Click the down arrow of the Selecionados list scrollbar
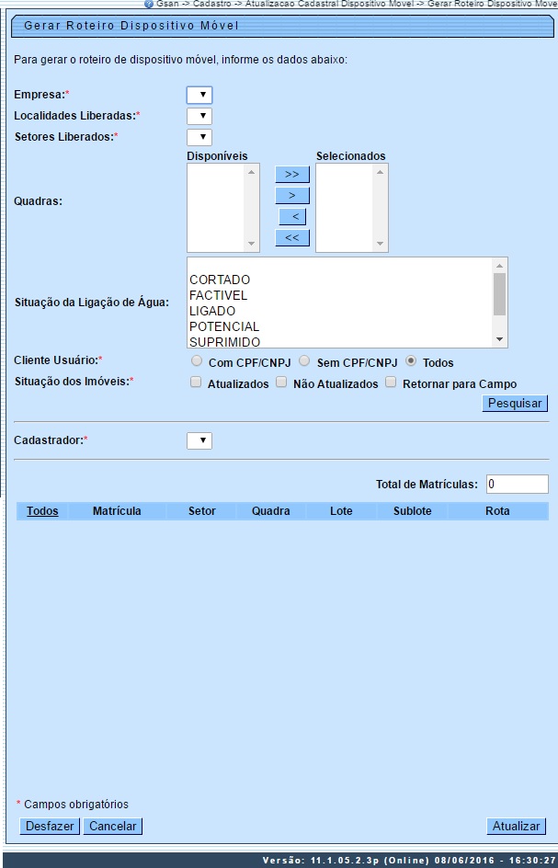Screen dimensions: 558x868 click(380, 244)
